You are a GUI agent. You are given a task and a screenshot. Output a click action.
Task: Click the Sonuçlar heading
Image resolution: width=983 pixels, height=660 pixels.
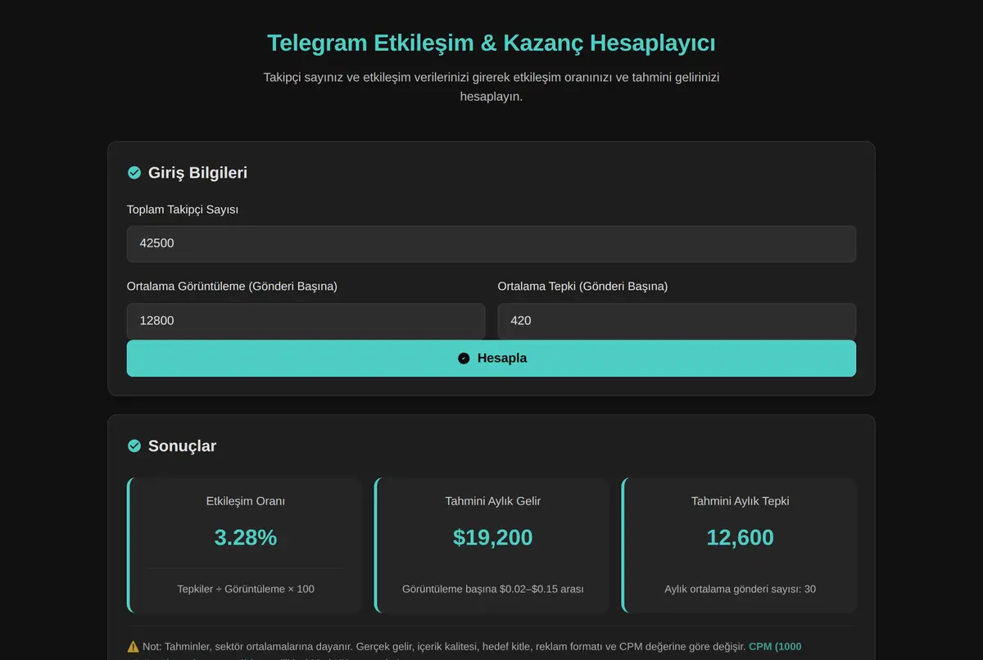(182, 446)
